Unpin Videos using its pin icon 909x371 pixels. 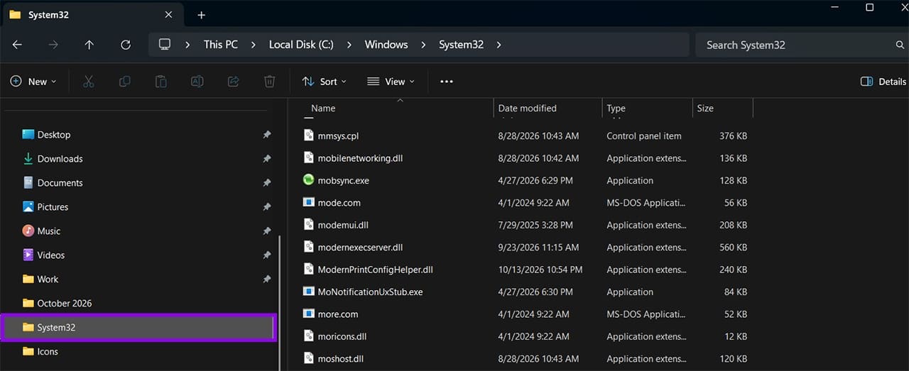[x=267, y=255]
